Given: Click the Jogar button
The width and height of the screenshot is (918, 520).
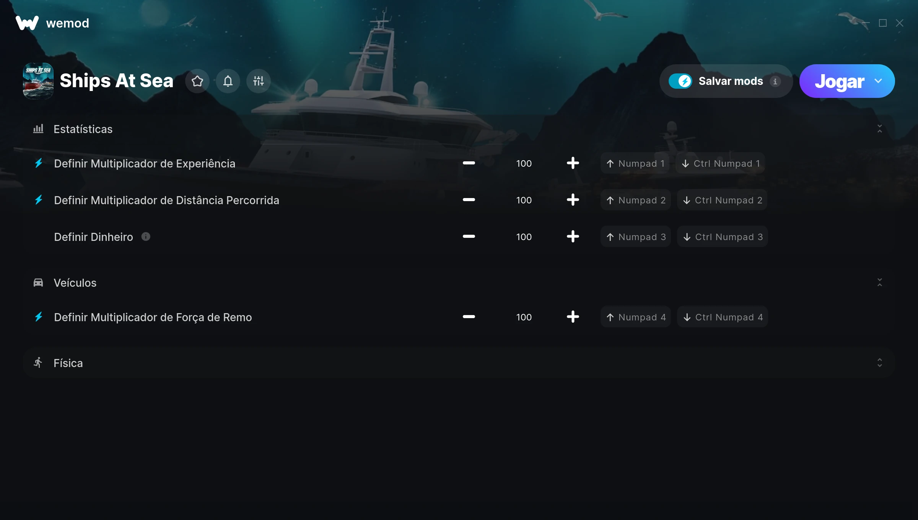Looking at the screenshot, I should click(839, 81).
